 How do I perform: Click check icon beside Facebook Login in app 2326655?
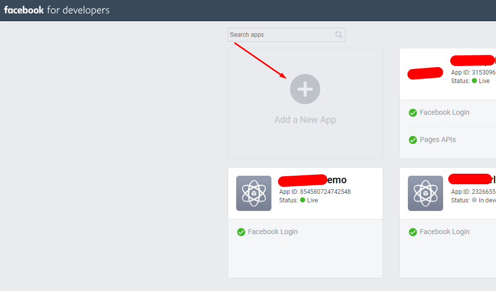[413, 232]
